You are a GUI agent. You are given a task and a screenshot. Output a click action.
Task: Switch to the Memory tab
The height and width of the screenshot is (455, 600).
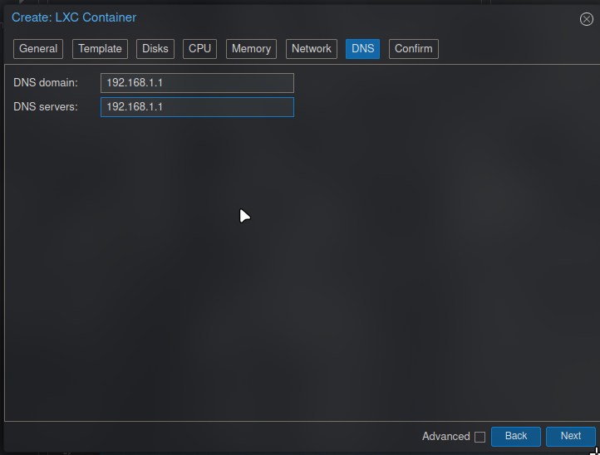[251, 49]
